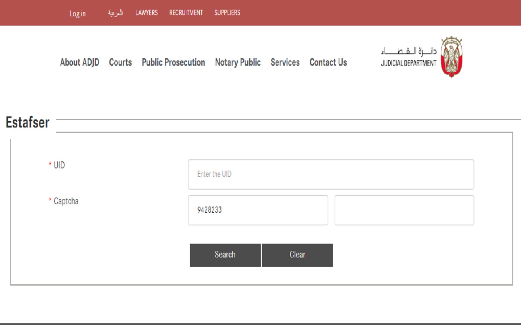This screenshot has height=325, width=521.
Task: Visit the SUPPLIERS section
Action: tap(227, 13)
